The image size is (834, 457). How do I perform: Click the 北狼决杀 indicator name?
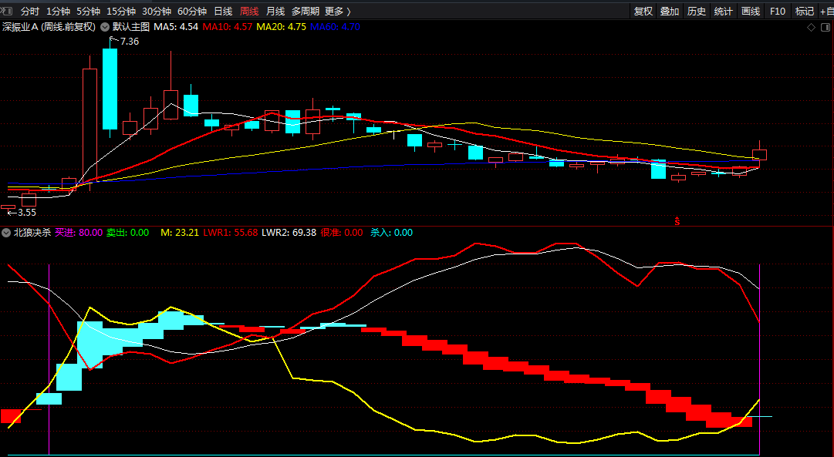[32, 233]
